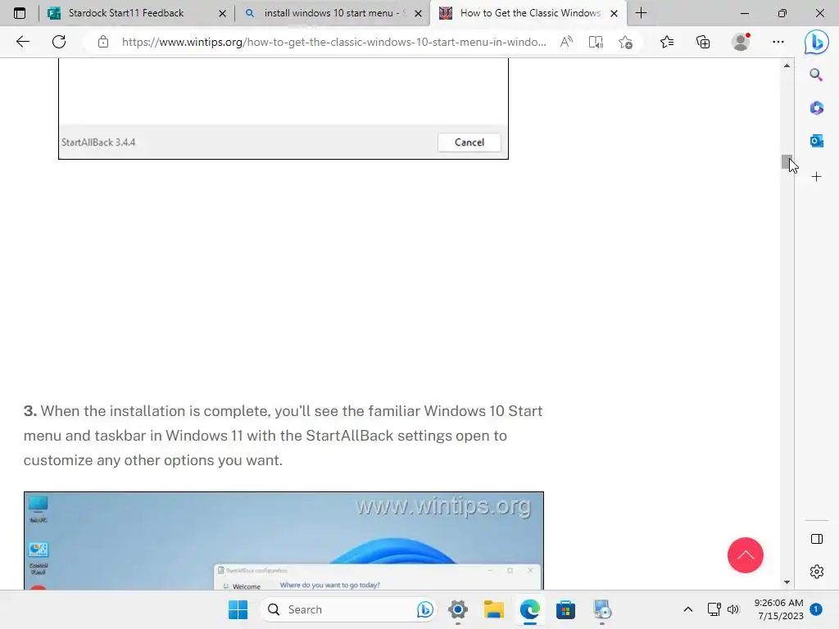Switch to Stardock Start11 Feedback tab

click(125, 13)
